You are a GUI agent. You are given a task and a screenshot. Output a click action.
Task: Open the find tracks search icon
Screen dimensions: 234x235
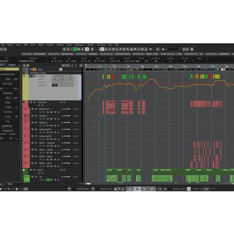click(x=81, y=66)
